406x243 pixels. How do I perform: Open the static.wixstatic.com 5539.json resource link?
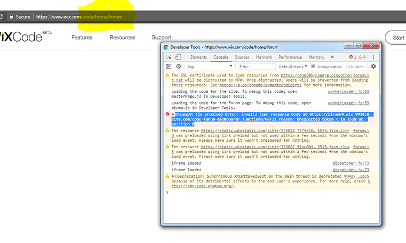tap(275, 131)
